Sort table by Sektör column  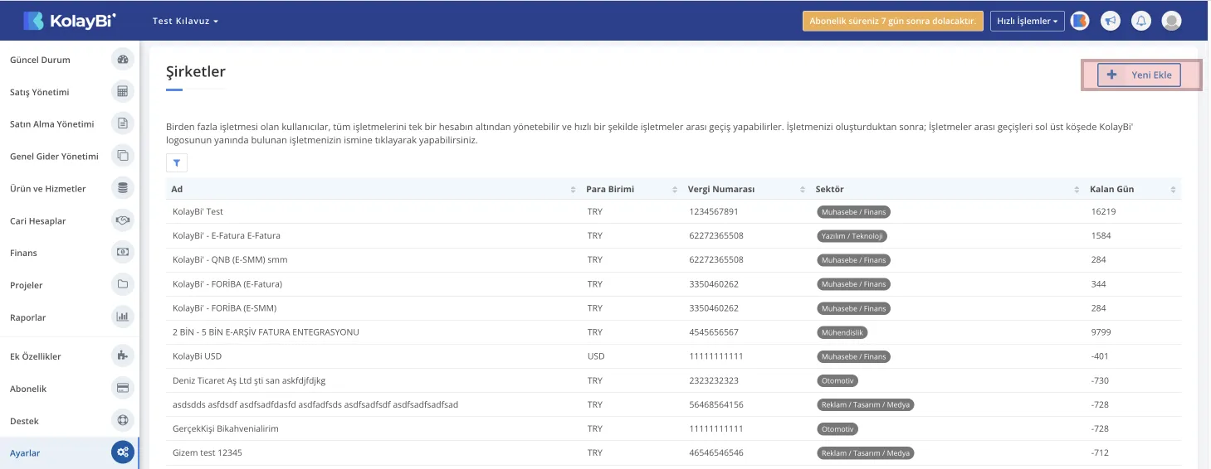coord(947,190)
